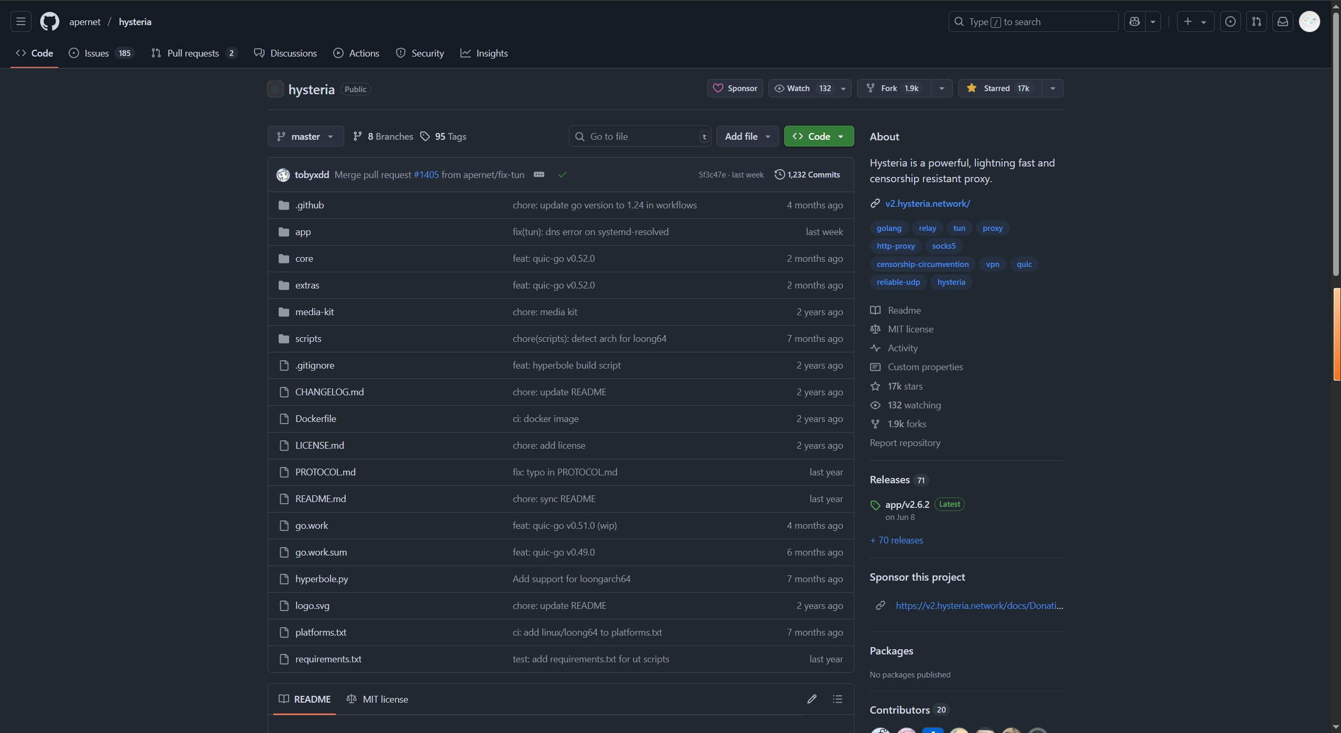
Task: Open the Insights tab
Action: pos(484,53)
